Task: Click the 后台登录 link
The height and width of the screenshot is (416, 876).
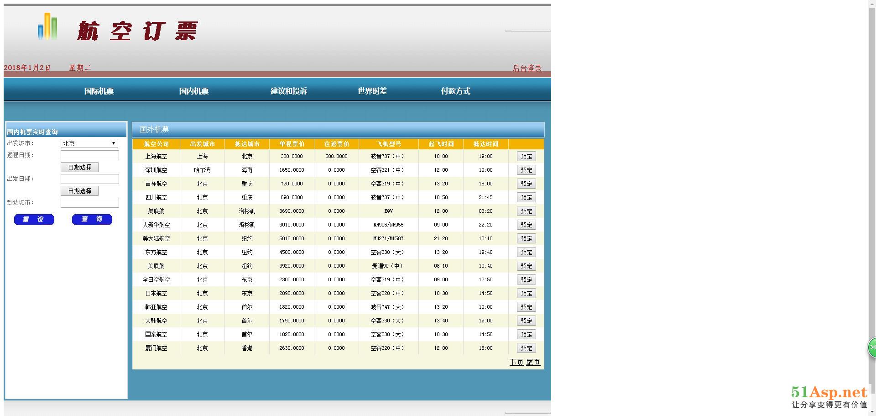Action: (x=527, y=68)
